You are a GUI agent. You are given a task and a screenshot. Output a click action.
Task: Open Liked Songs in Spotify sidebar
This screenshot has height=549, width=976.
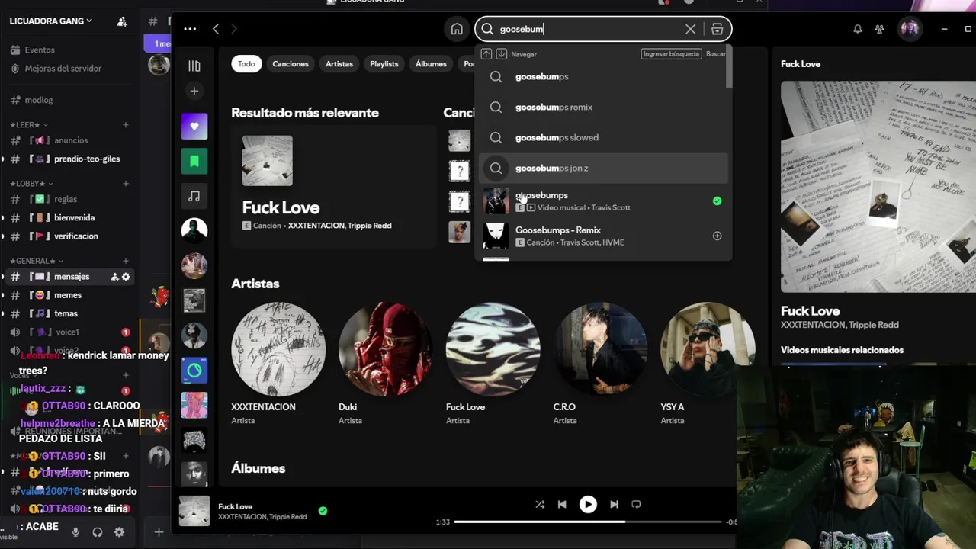[x=194, y=126]
